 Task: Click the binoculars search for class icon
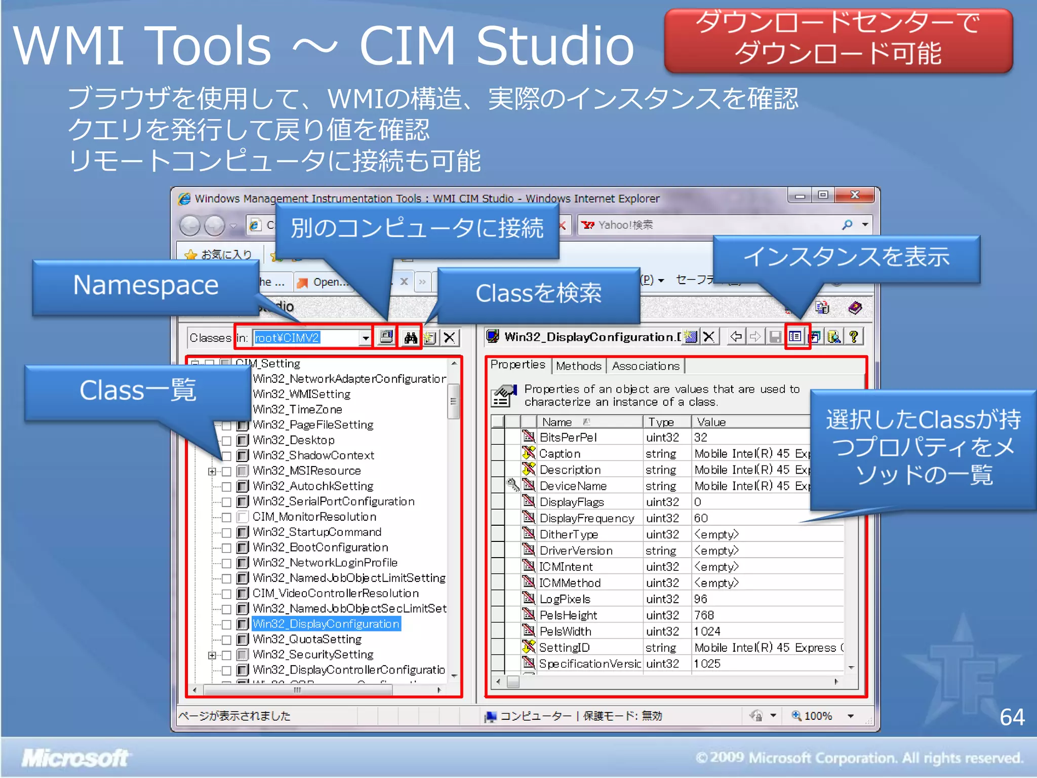tap(410, 337)
